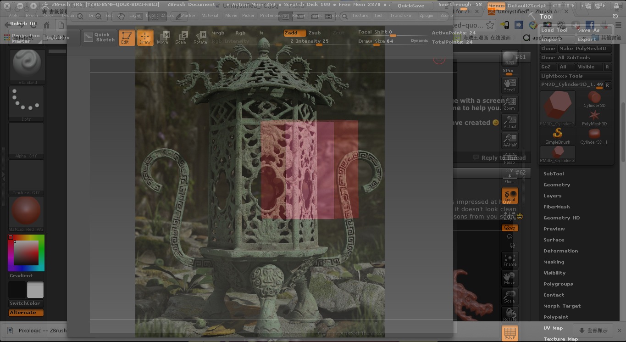626x342 pixels.
Task: Toggle Local symmetry button
Action: [510, 196]
